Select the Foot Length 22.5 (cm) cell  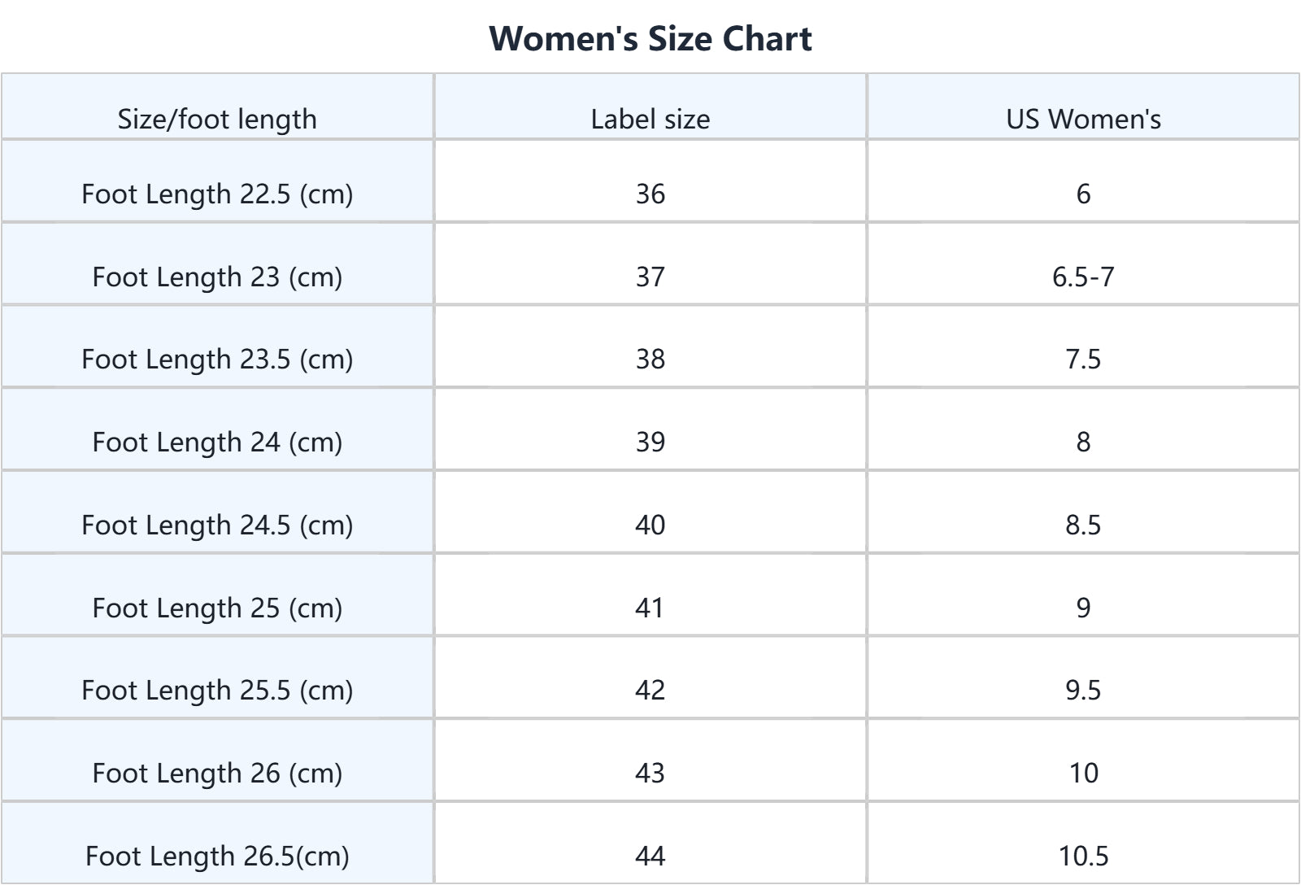click(217, 194)
